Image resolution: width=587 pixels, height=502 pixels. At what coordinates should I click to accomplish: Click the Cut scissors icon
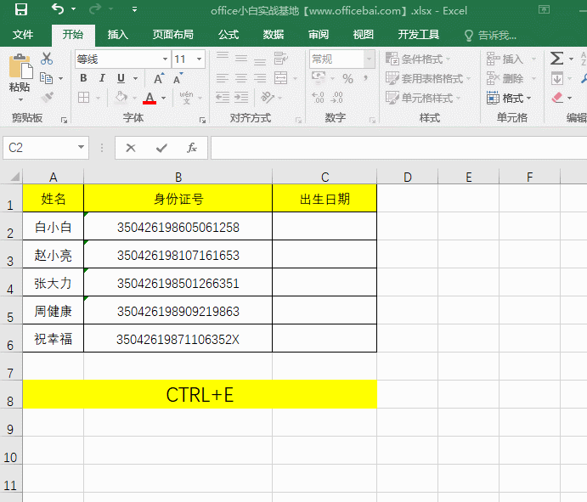[x=47, y=59]
